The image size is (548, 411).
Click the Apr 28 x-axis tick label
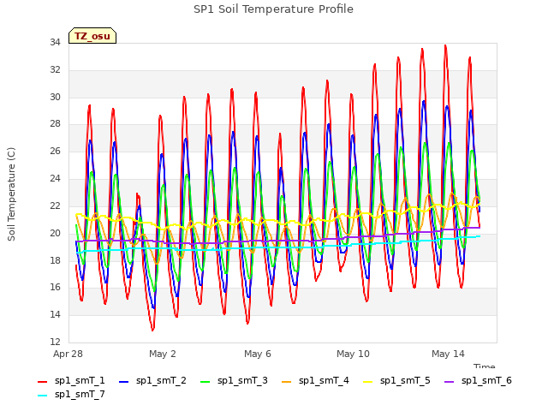click(x=68, y=354)
